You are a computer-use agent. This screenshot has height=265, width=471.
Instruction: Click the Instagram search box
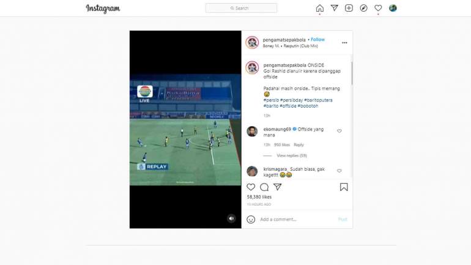point(241,8)
